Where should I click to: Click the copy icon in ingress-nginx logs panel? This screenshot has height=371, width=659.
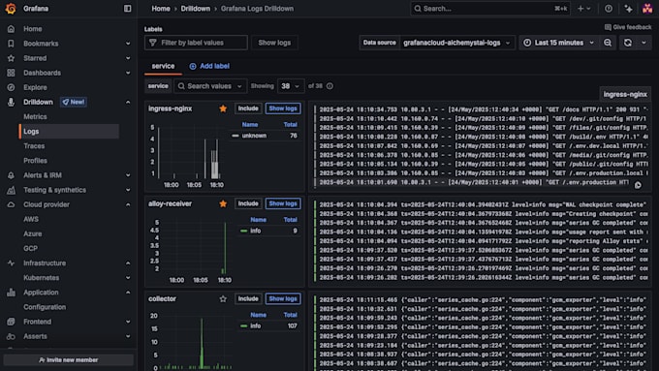pyautogui.click(x=638, y=185)
